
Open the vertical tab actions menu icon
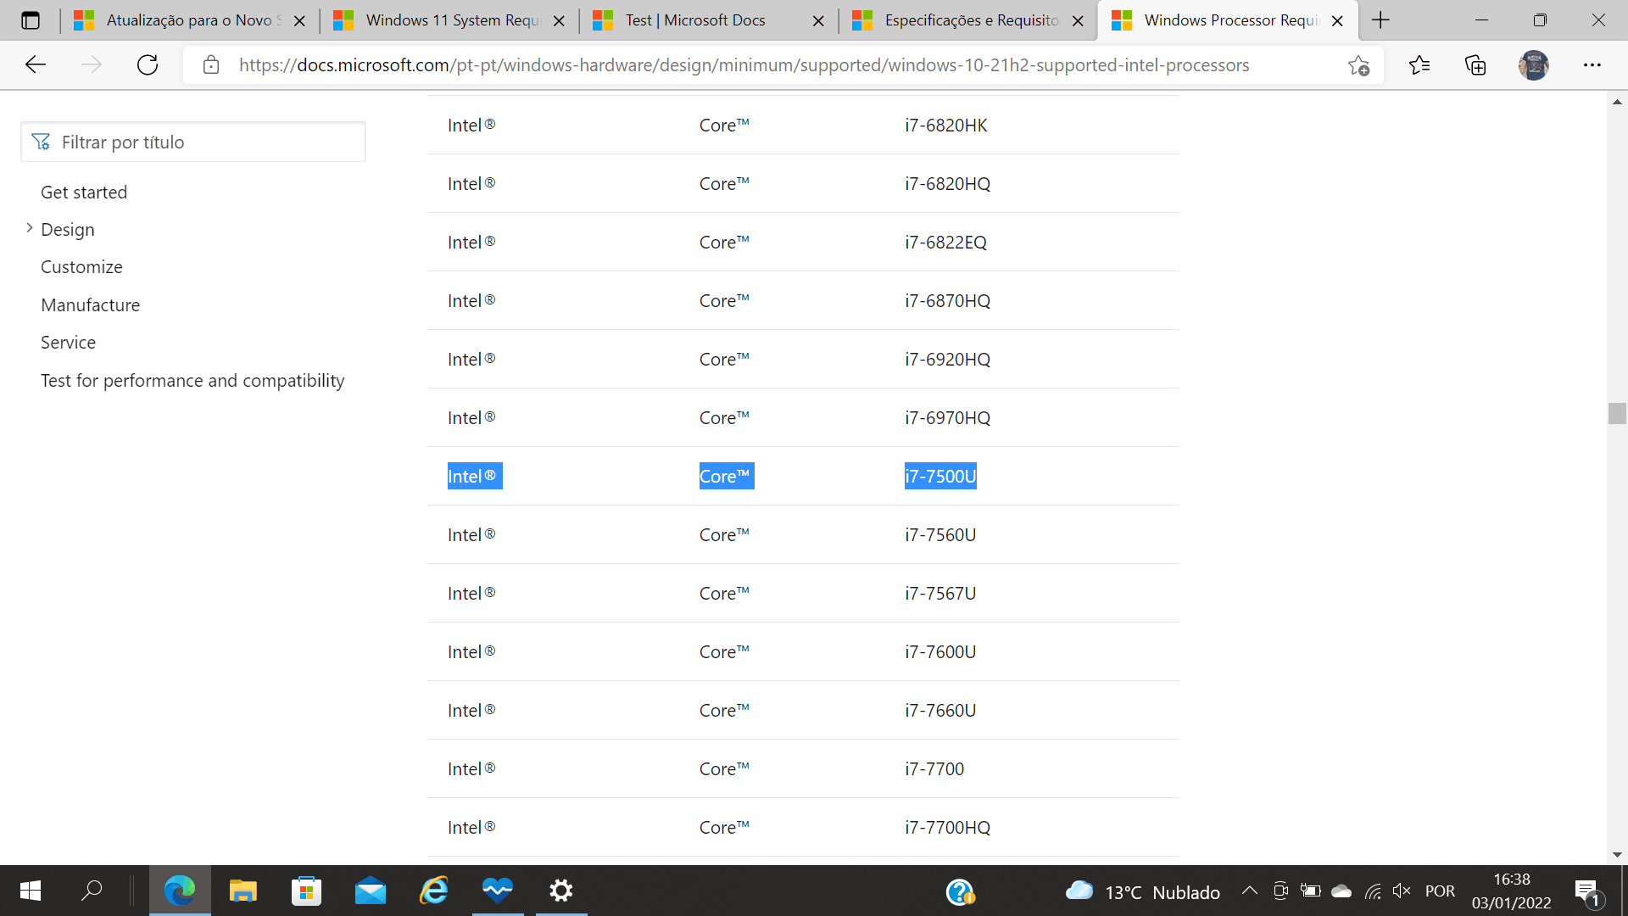coord(31,20)
